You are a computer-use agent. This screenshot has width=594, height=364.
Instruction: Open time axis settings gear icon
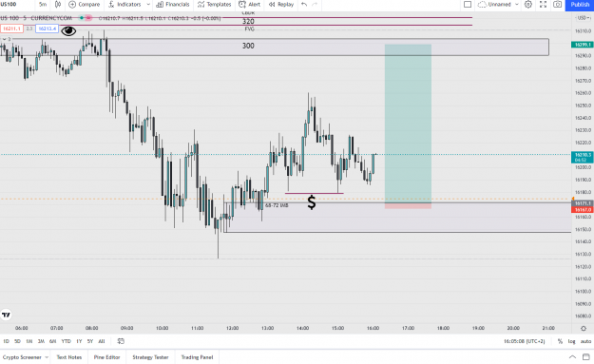coord(583,328)
